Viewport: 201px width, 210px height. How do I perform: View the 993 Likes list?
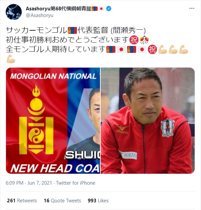coord(98,201)
